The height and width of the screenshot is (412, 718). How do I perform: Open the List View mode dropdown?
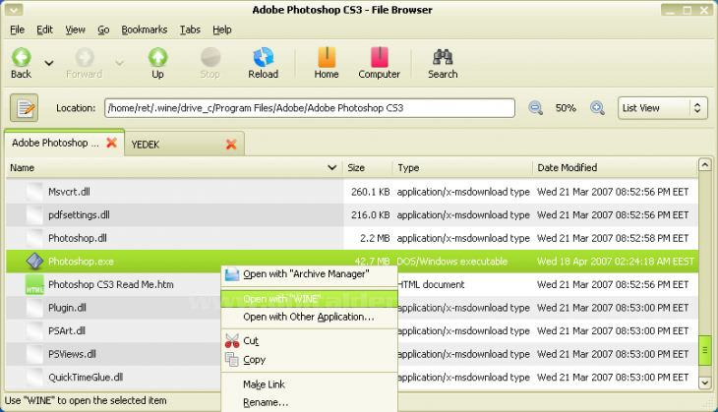pyautogui.click(x=662, y=108)
